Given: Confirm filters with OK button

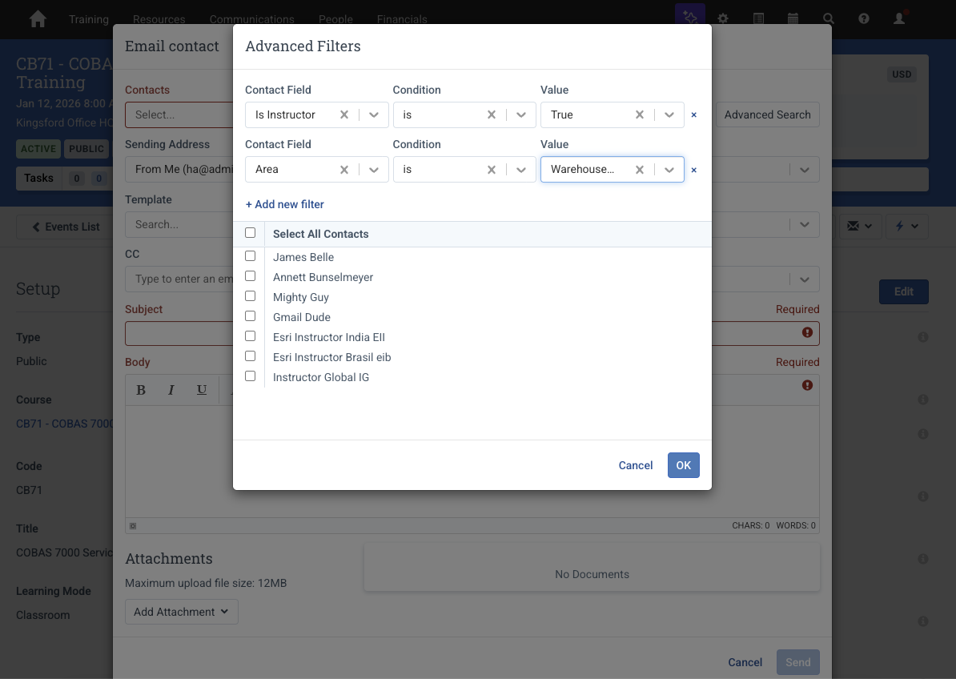Looking at the screenshot, I should point(684,465).
